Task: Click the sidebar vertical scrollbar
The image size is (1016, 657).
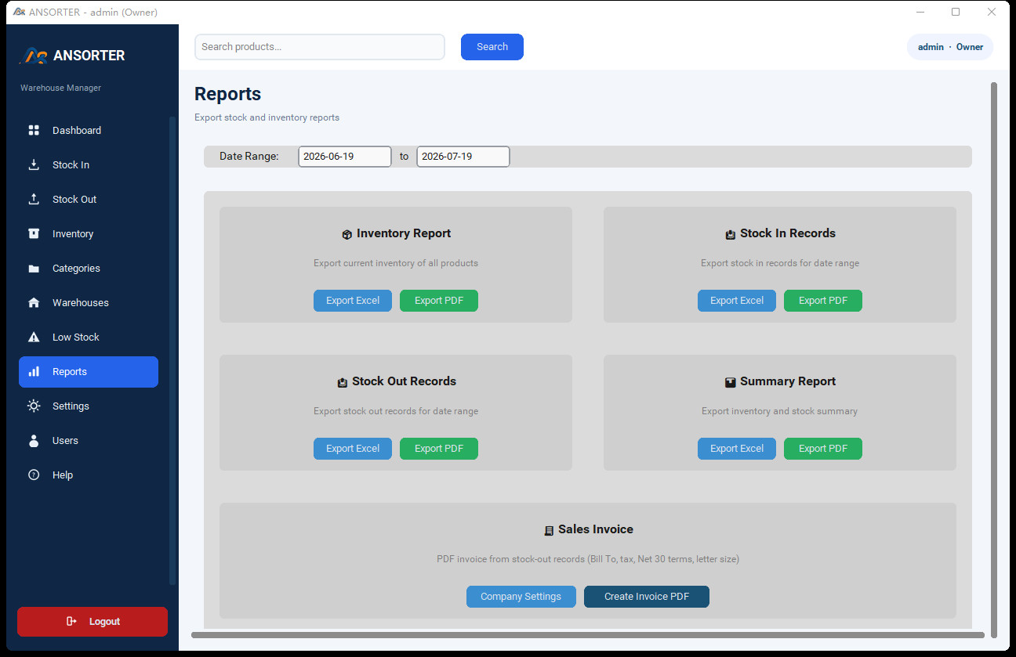Action: pyautogui.click(x=172, y=351)
